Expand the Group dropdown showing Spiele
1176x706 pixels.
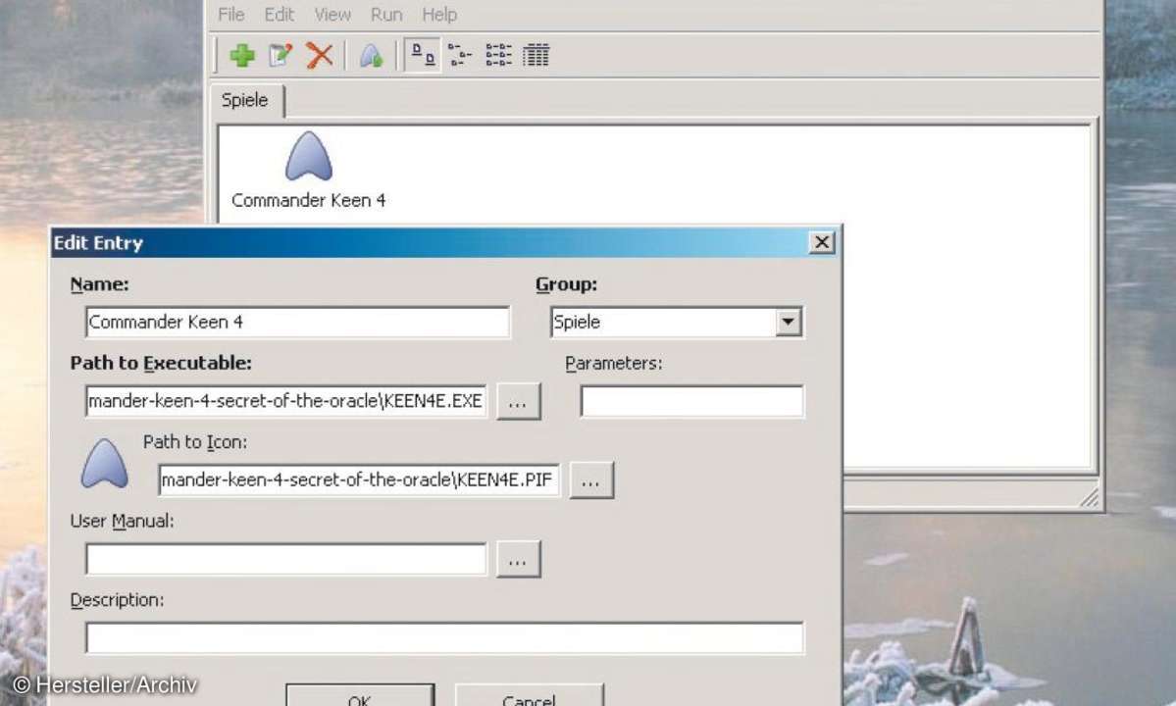pos(789,323)
